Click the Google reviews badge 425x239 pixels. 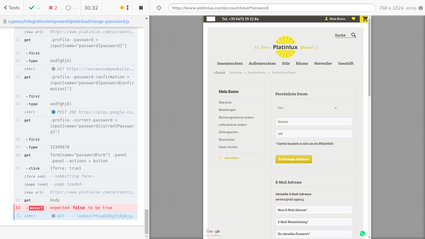(213, 233)
